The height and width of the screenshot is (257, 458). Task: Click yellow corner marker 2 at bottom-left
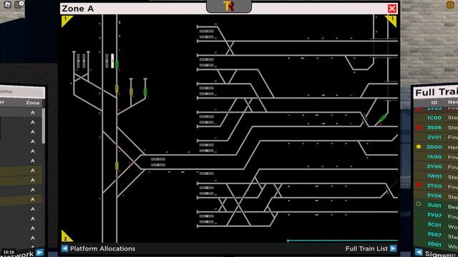[x=66, y=236]
